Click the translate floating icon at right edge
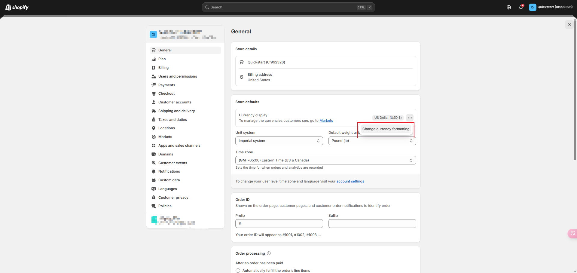The height and width of the screenshot is (273, 577). tap(572, 233)
